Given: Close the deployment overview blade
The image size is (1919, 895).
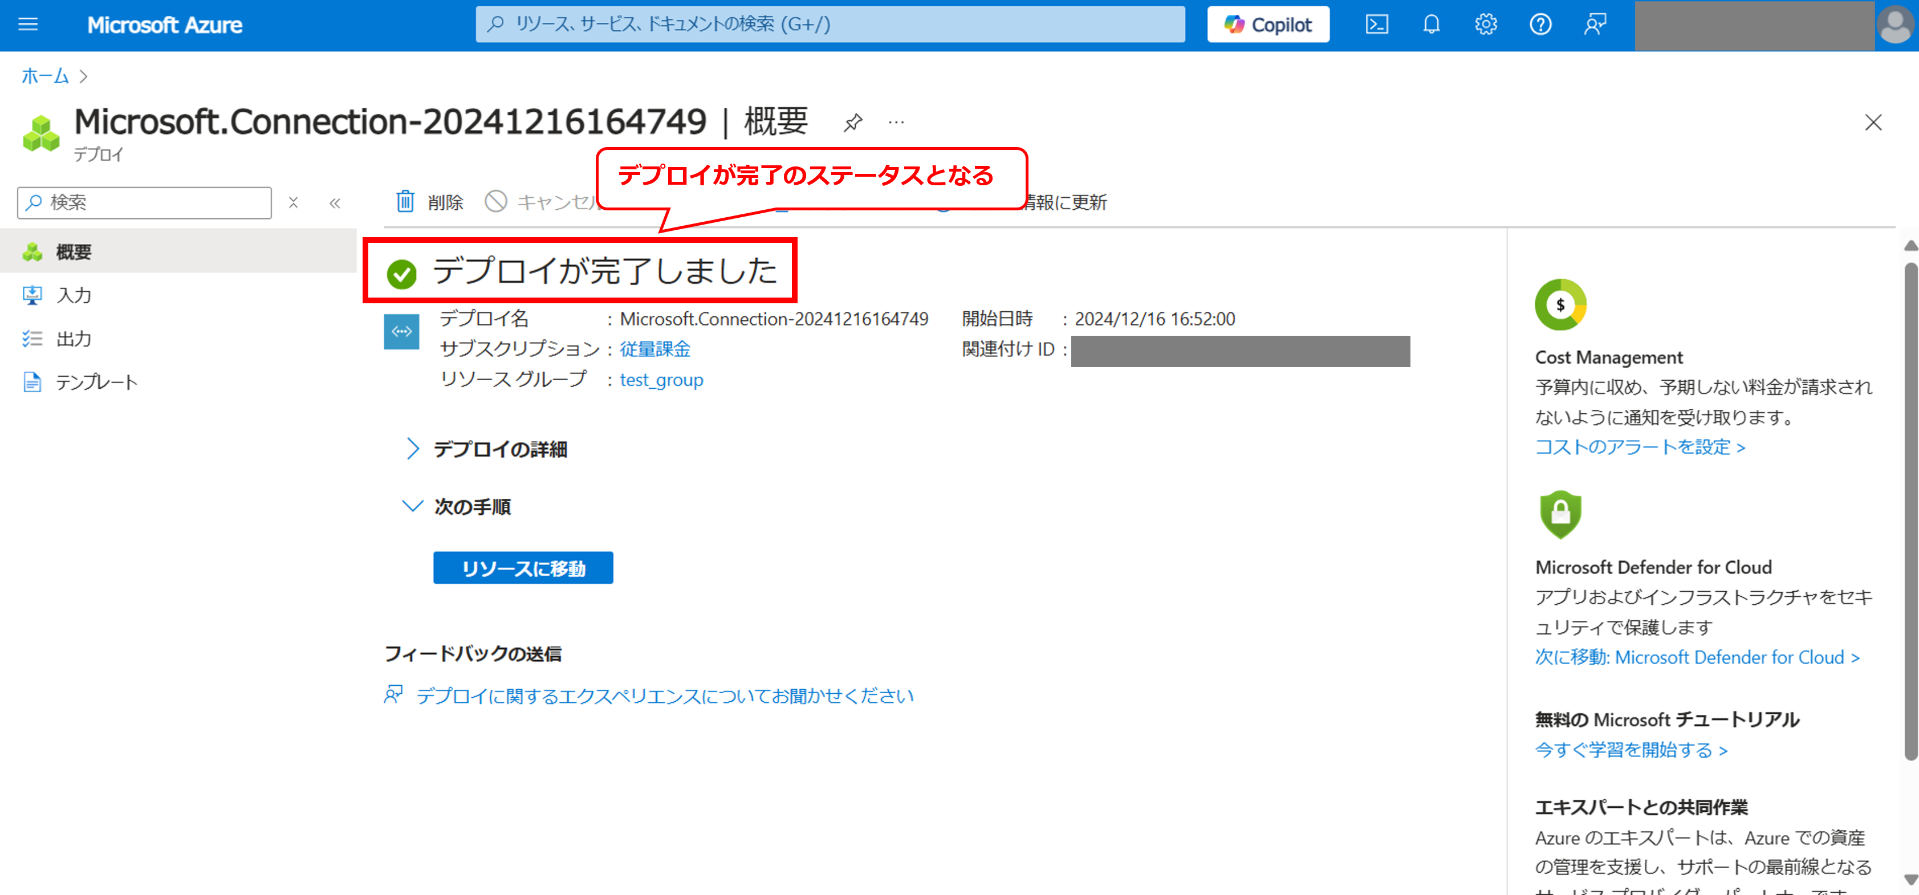Looking at the screenshot, I should tap(1873, 123).
